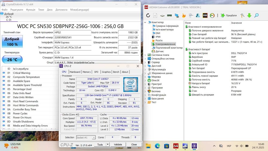Open the Функція menu in CrystalDiskInfo
This screenshot has width=268, height=151.
pos(31,10)
